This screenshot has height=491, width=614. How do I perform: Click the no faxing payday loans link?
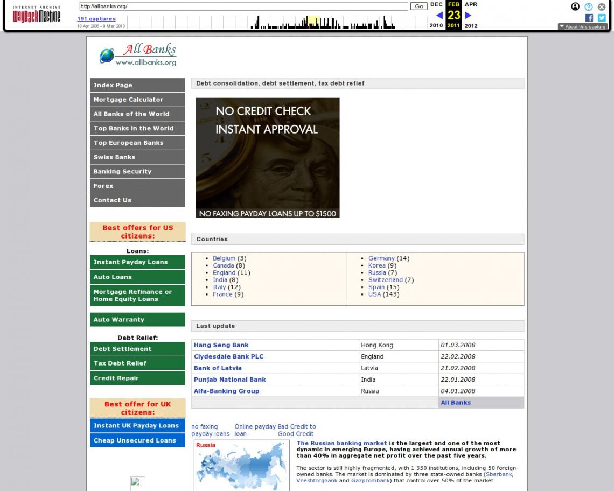(x=210, y=430)
